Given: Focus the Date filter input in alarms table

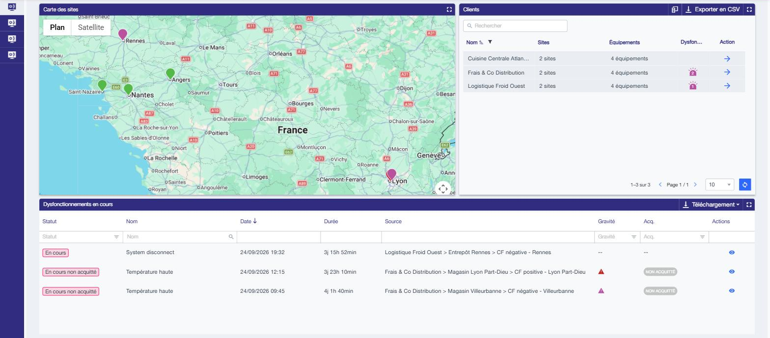Looking at the screenshot, I should pos(278,237).
